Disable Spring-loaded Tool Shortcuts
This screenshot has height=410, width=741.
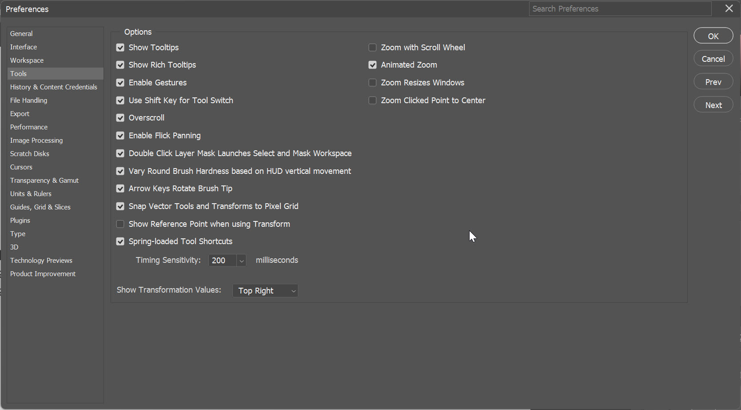[x=120, y=241]
